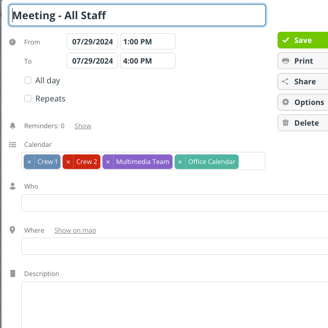Enable the All day checkbox
This screenshot has width=328, height=328.
coord(28,80)
